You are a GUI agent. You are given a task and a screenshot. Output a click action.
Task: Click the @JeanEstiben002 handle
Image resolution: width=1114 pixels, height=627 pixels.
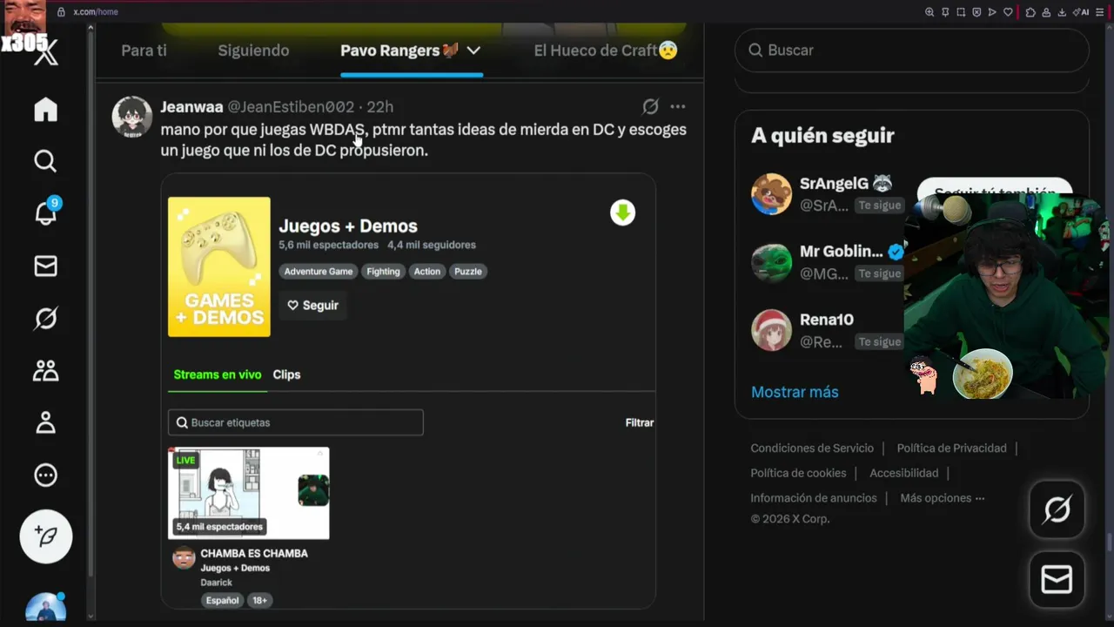pos(291,106)
